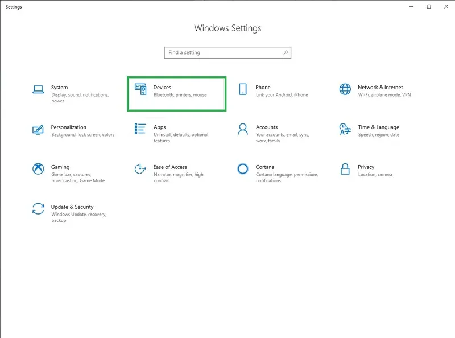Click 'Narrator, magnifier, high contrast' description
The image size is (455, 338).
[179, 178]
